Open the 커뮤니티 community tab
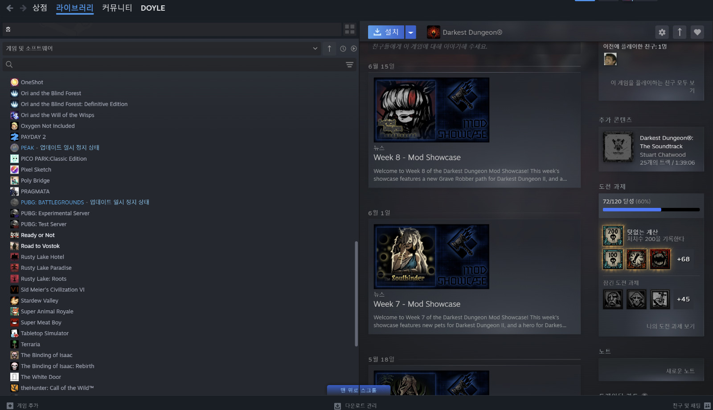Screen dimensions: 713x410 [x=117, y=8]
